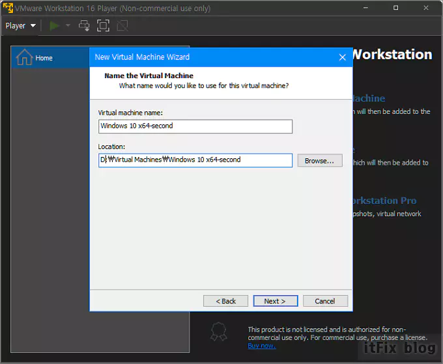Click the Upgrade to Workstation Pro link
The width and height of the screenshot is (443, 364).
pos(384,201)
